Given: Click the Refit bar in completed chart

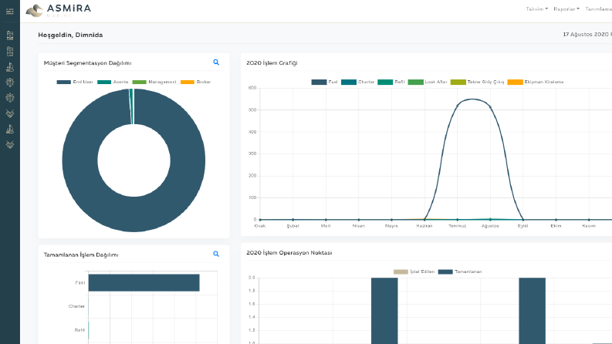Looking at the screenshot, I should pos(89,330).
